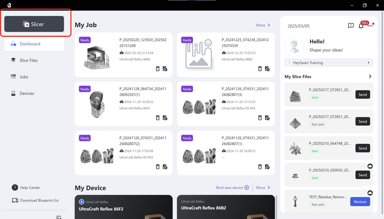Collapse the sidebar using bottom icon
Viewport: 384px width, 219px height.
58,217
